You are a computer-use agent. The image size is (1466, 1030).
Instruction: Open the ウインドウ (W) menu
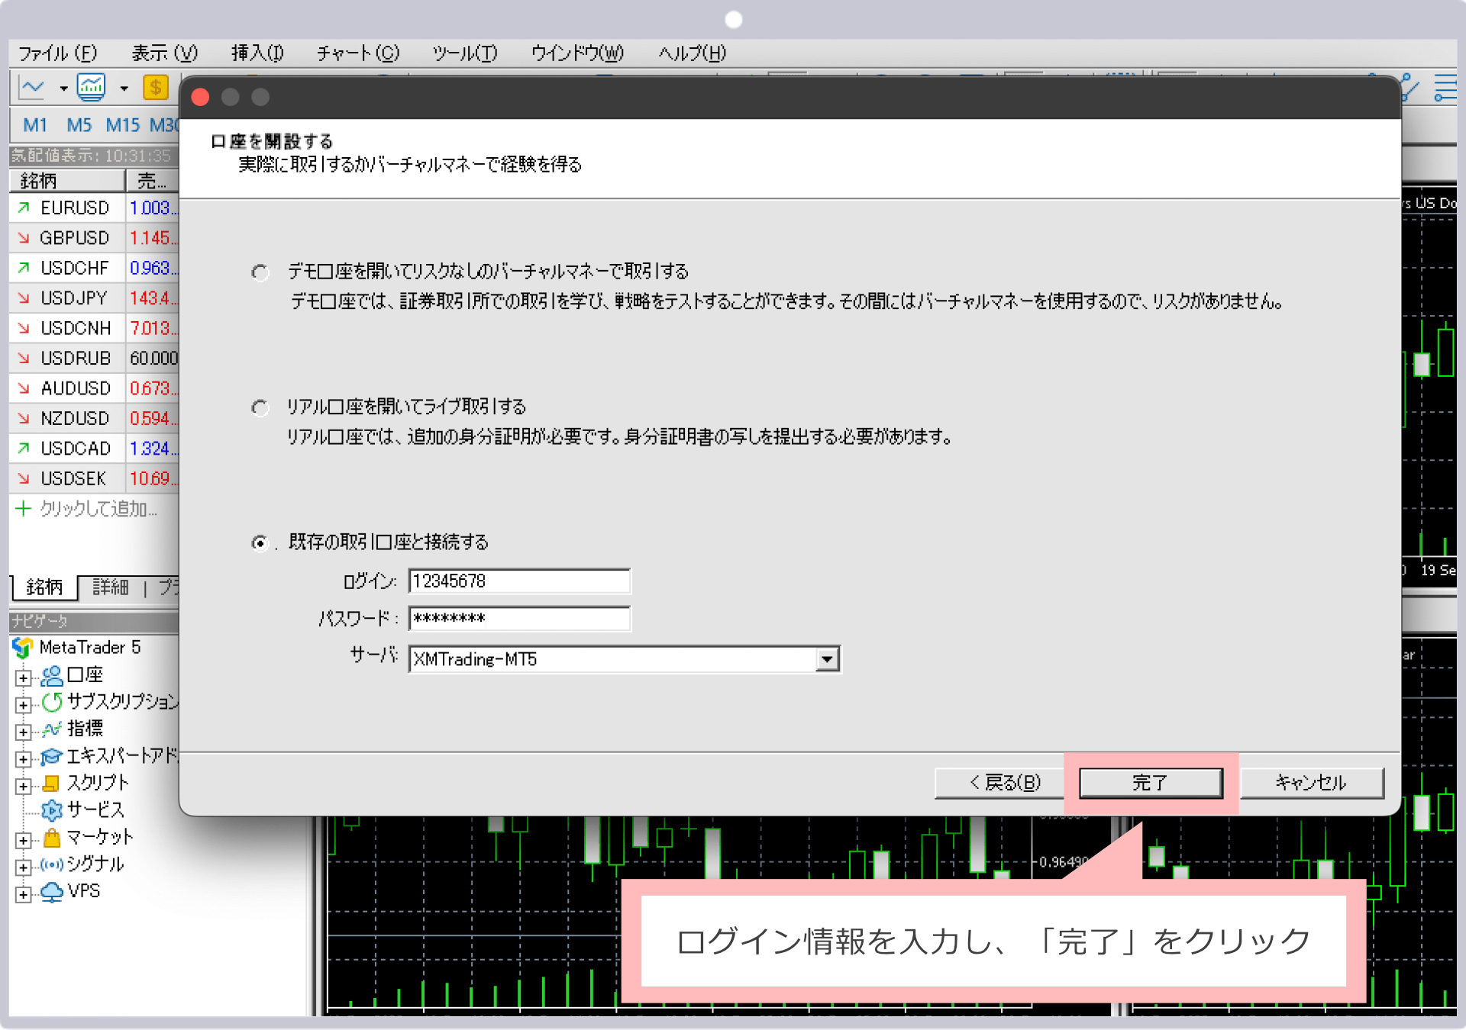pyautogui.click(x=577, y=53)
